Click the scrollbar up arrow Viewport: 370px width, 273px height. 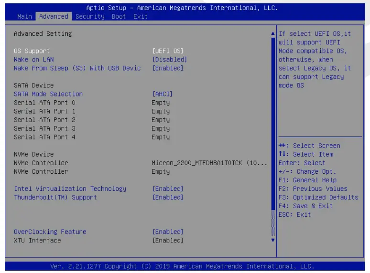point(273,34)
